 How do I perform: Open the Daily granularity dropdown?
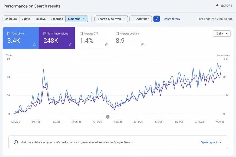tap(222, 33)
